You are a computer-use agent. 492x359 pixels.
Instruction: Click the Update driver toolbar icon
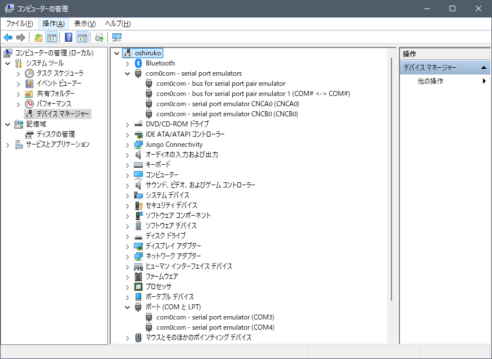tap(99, 38)
